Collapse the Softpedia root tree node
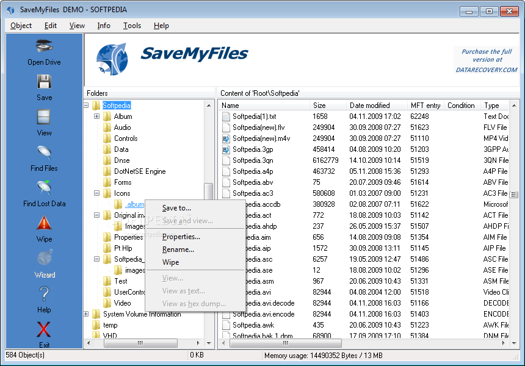Image resolution: width=525 pixels, height=366 pixels. (x=86, y=106)
